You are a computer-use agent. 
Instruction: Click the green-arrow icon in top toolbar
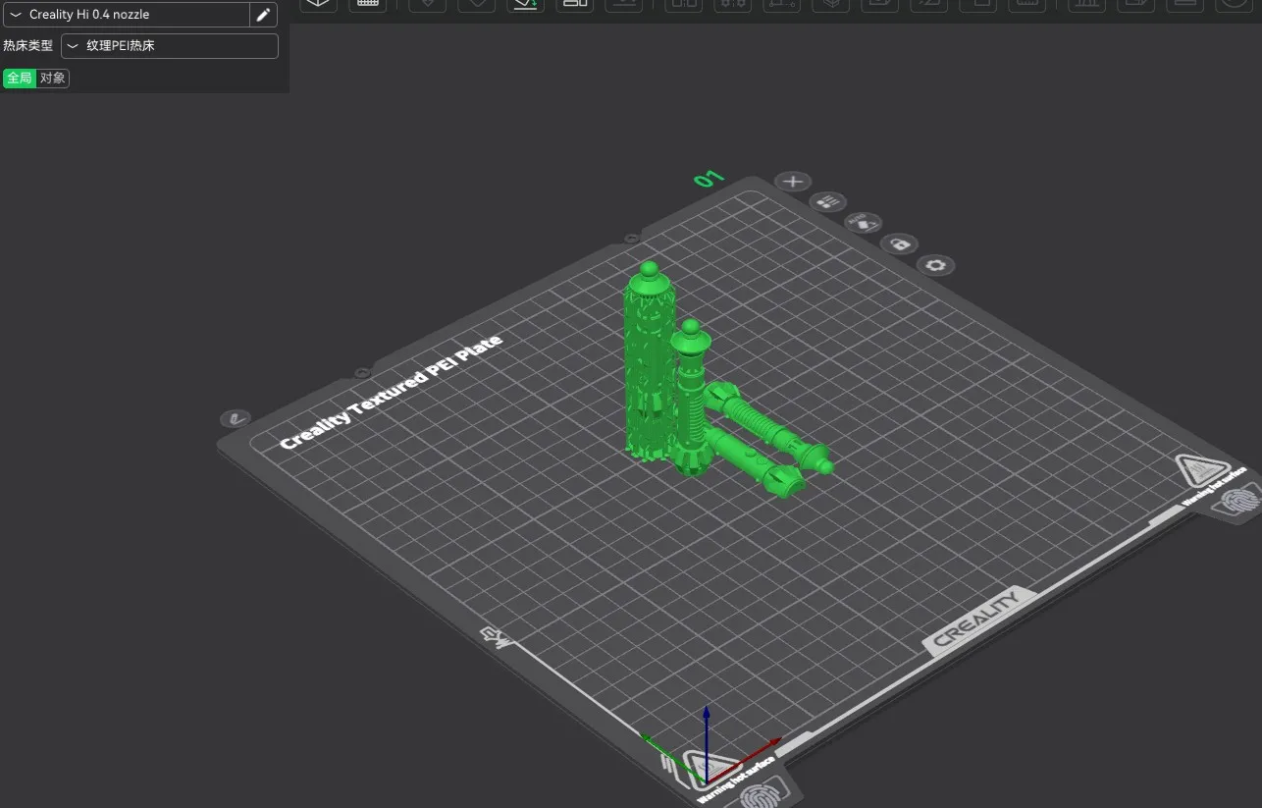(525, 4)
